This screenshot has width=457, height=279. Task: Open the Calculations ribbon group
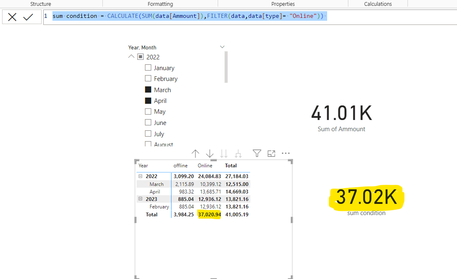(x=378, y=4)
